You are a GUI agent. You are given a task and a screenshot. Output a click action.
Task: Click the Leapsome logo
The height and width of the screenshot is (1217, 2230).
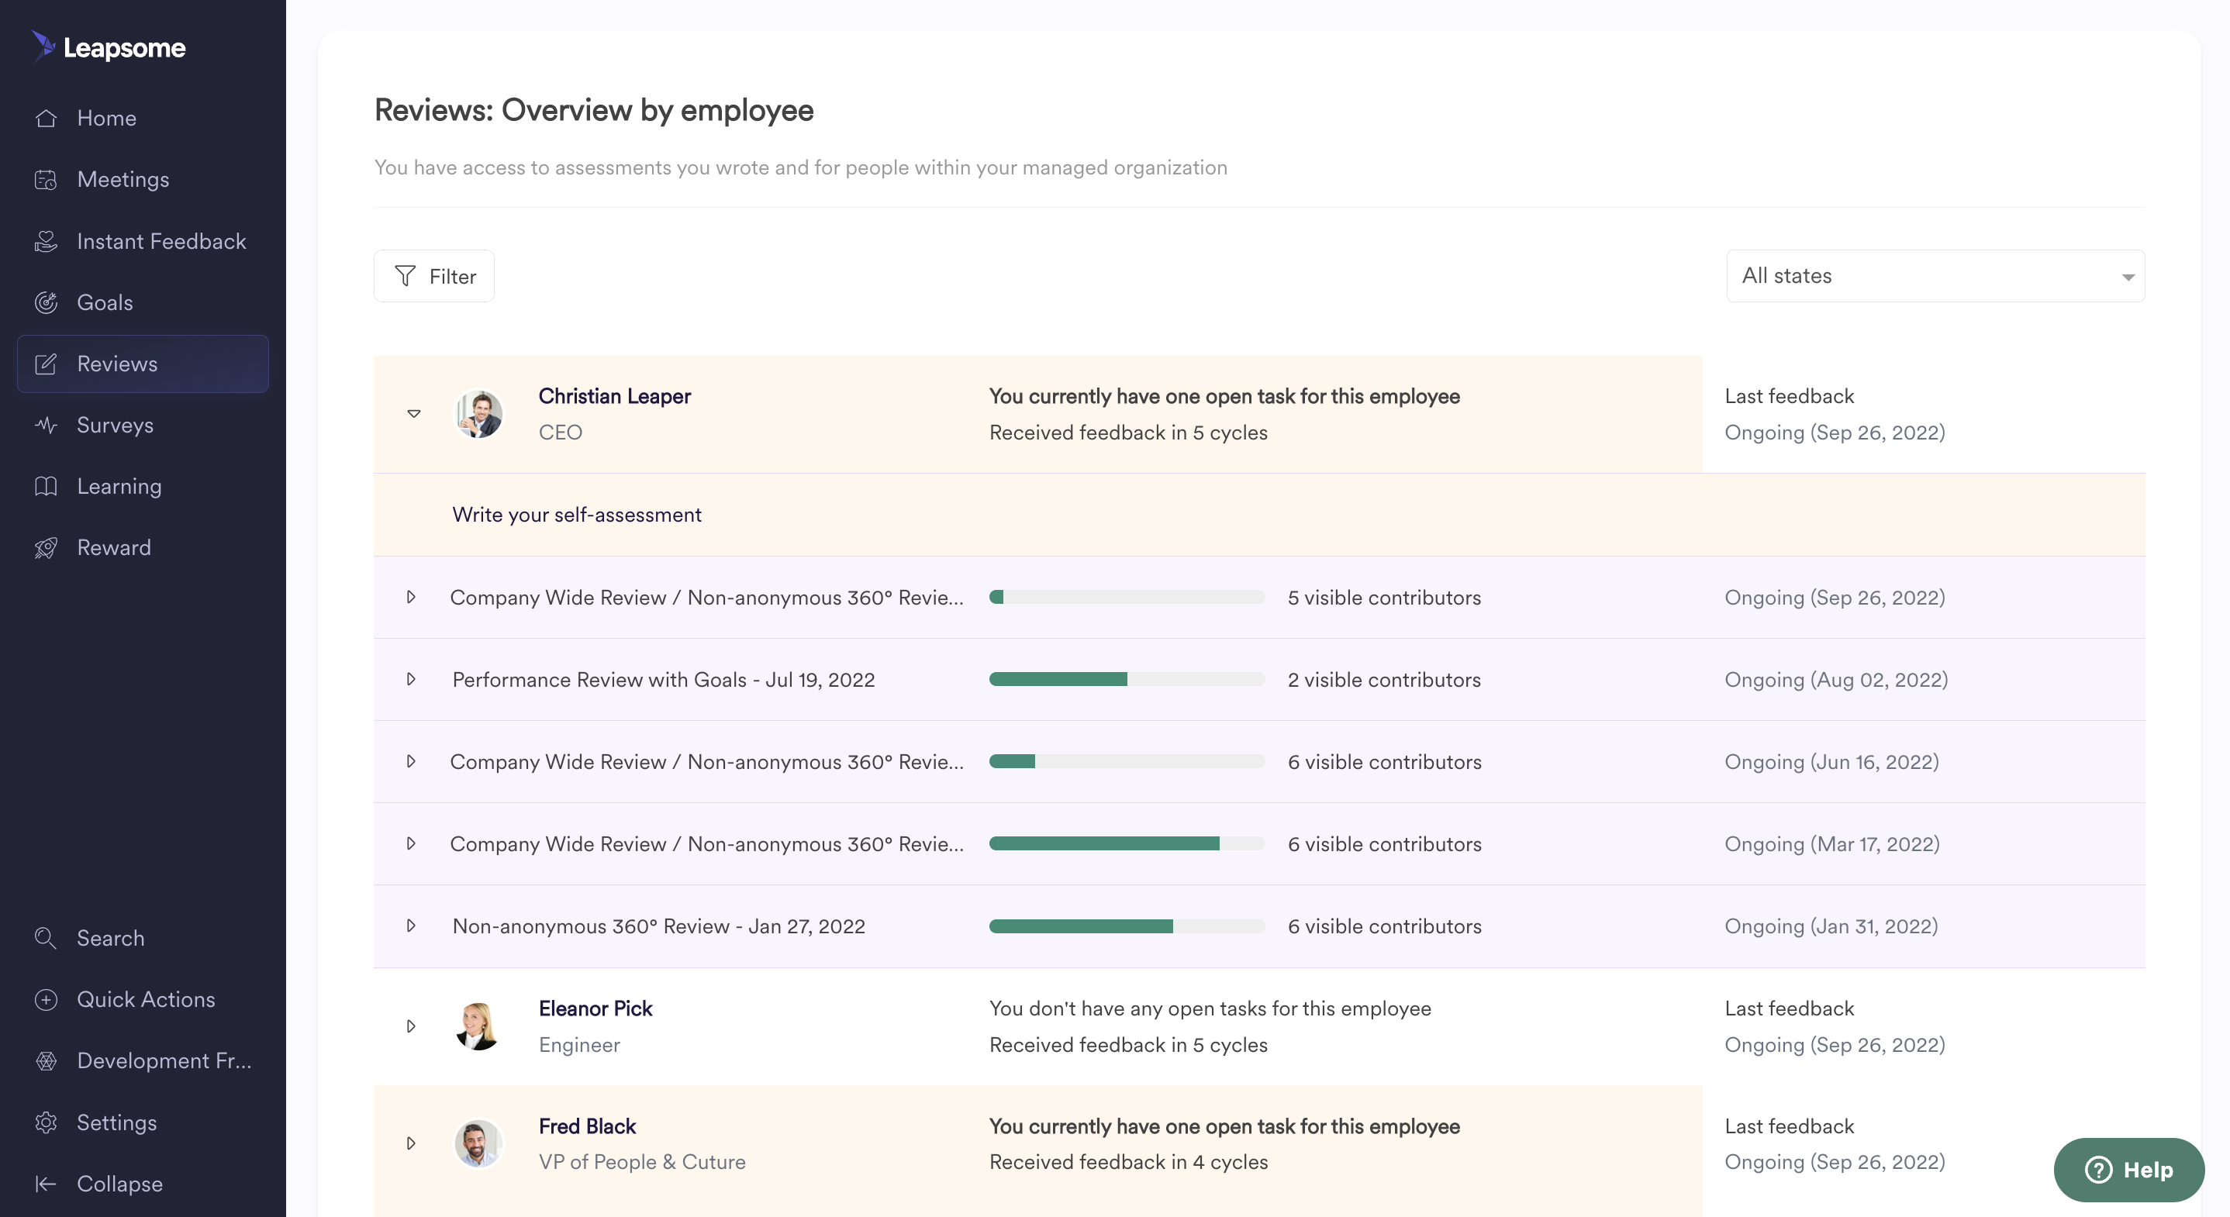coord(109,47)
